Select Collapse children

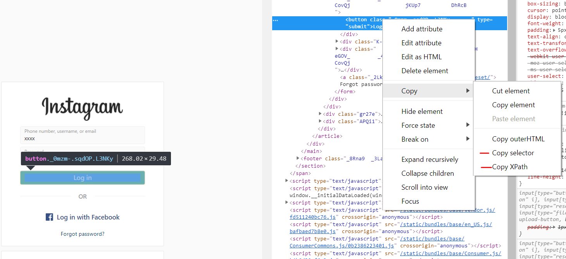[x=428, y=173]
